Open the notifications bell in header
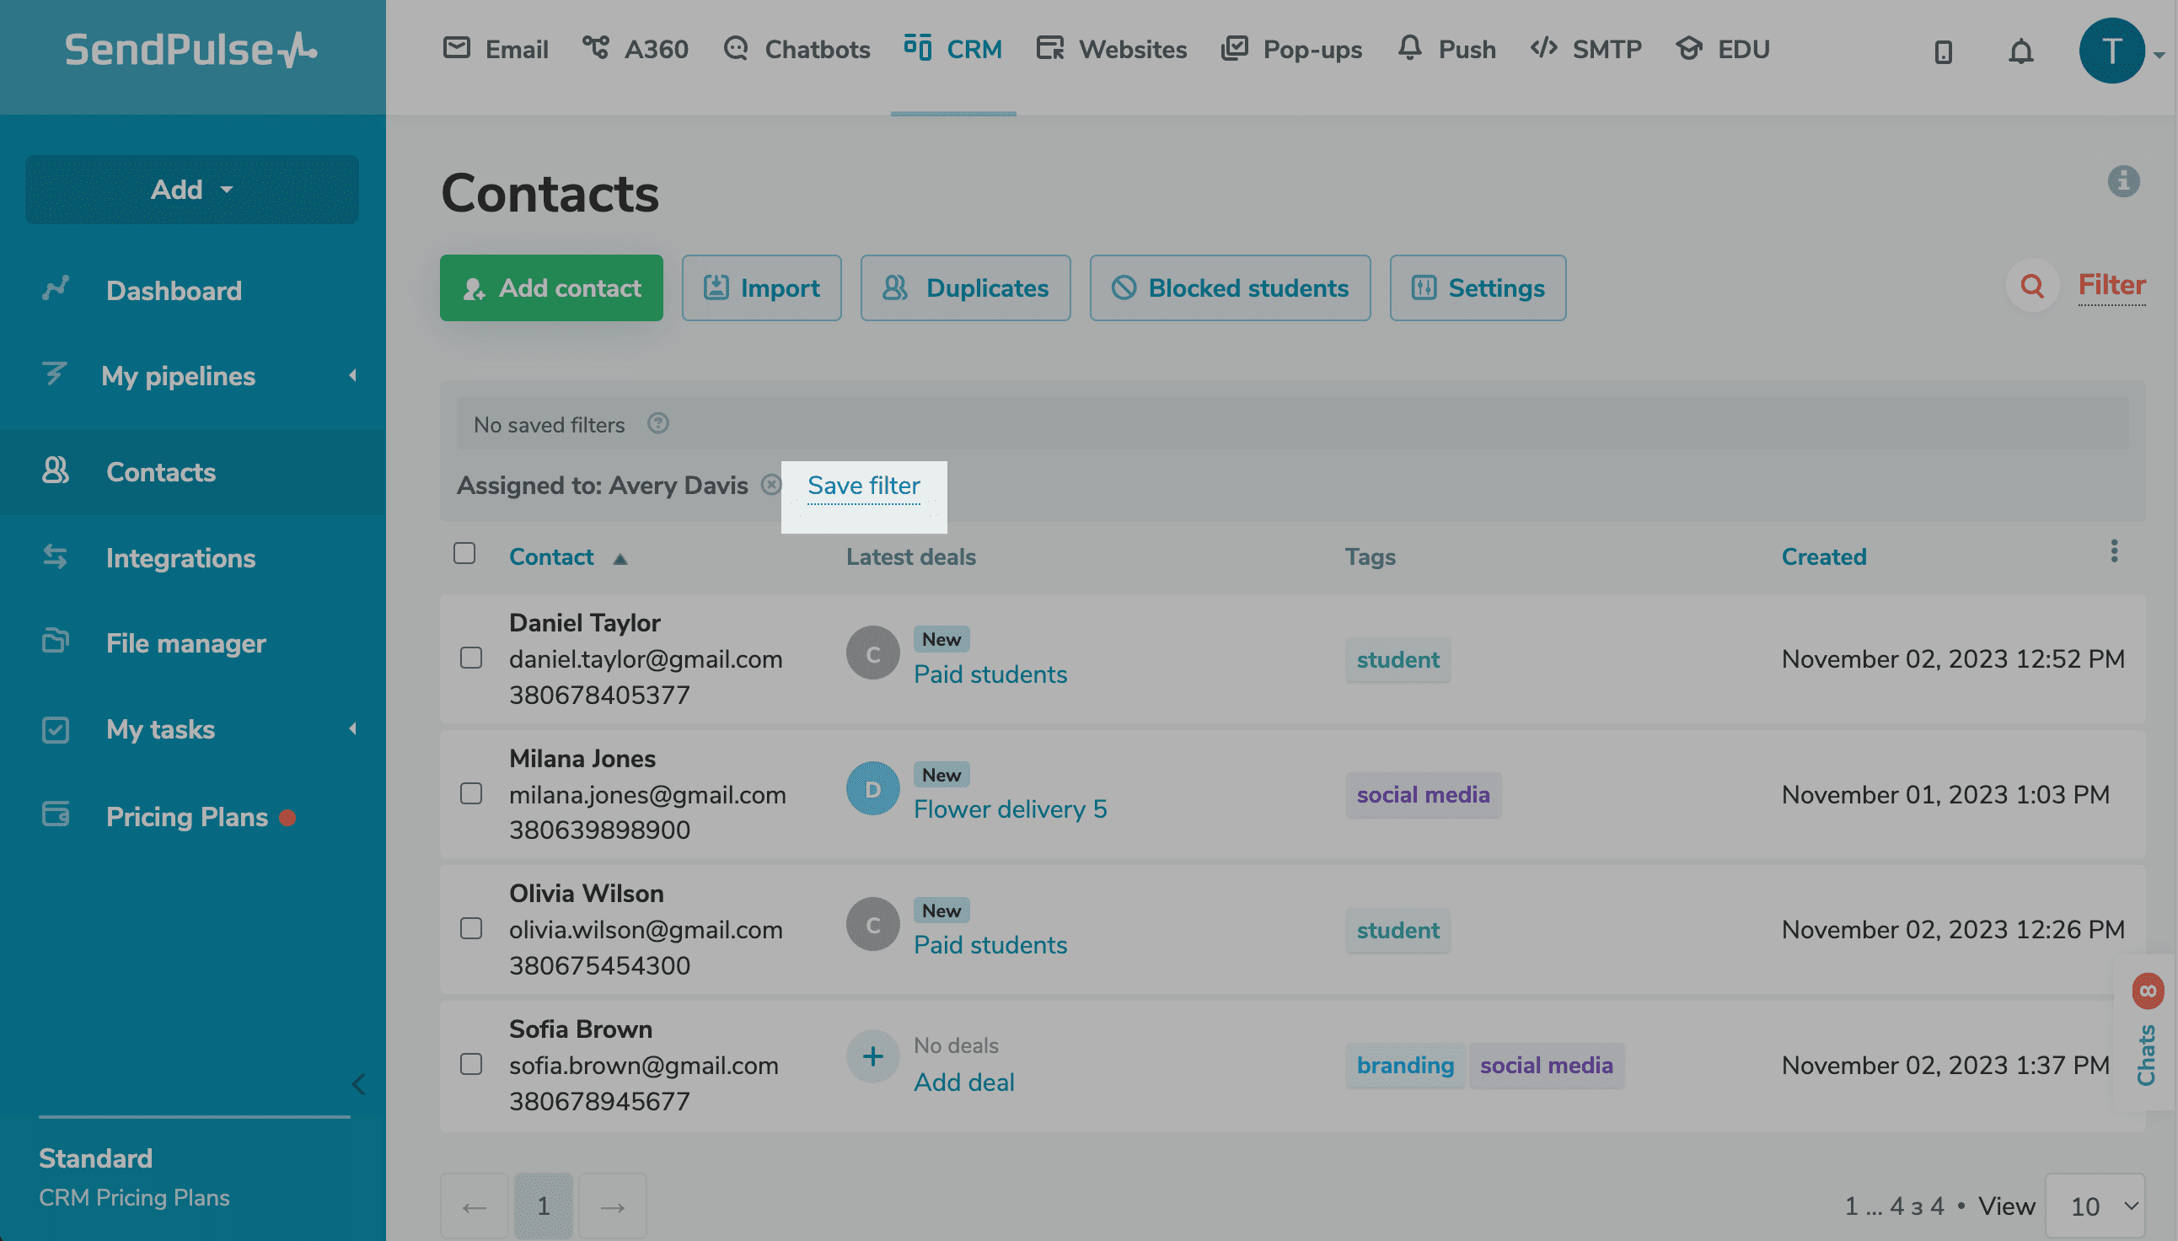The image size is (2178, 1241). point(2020,51)
